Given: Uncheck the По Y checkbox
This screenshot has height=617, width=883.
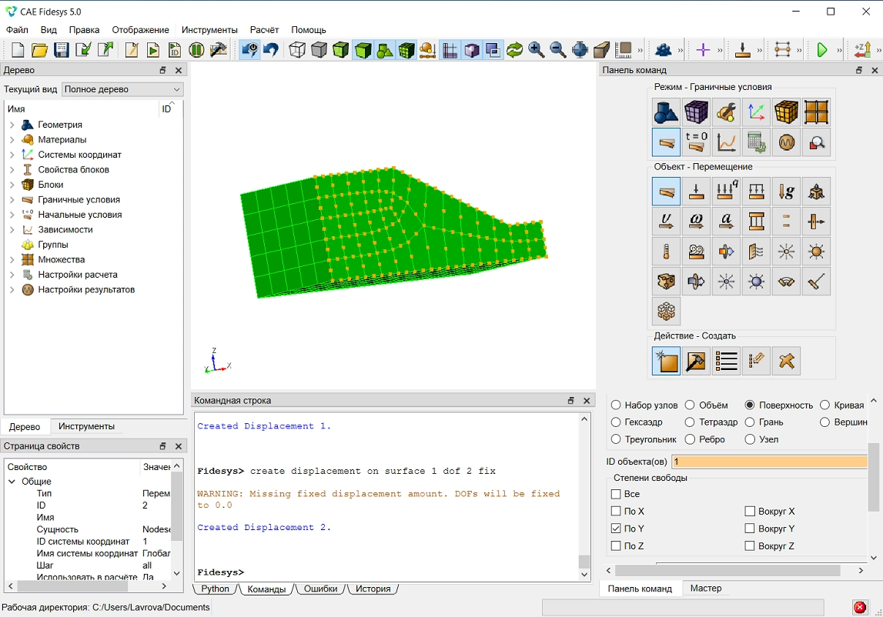Looking at the screenshot, I should (616, 529).
